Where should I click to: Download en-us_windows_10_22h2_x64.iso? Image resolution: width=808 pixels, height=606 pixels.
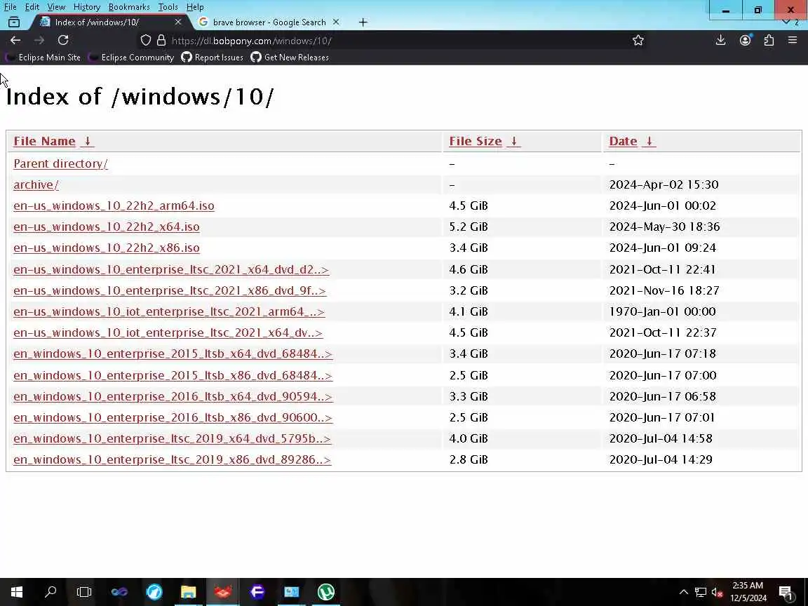pos(106,227)
